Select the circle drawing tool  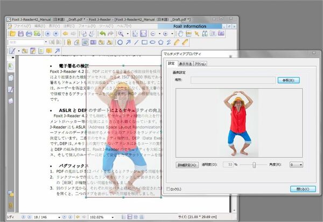click(120, 43)
